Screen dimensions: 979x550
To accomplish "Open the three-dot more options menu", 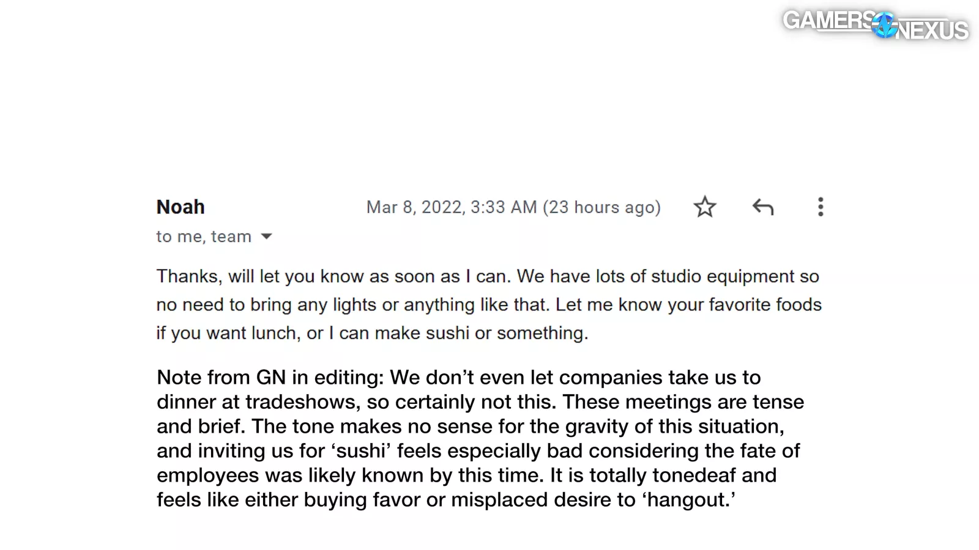I will 821,207.
